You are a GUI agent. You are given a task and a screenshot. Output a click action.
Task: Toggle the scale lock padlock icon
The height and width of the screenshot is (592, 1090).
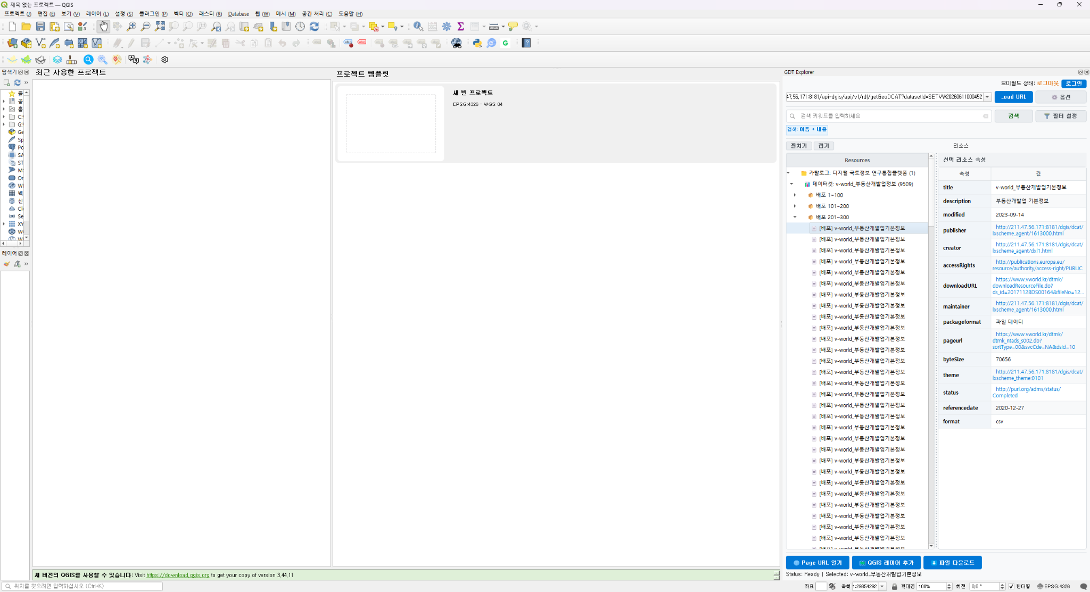(895, 586)
